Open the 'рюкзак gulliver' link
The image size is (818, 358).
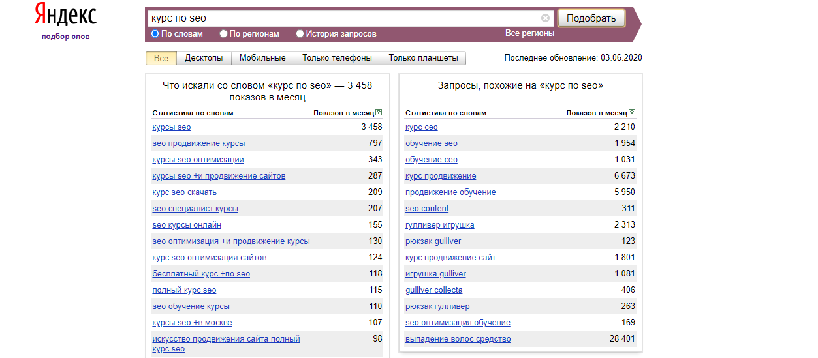433,241
